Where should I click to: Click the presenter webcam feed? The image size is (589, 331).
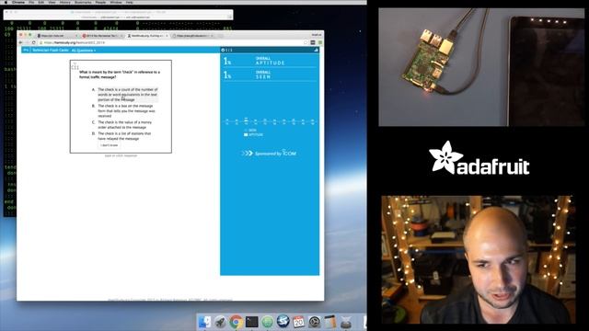[x=479, y=259]
